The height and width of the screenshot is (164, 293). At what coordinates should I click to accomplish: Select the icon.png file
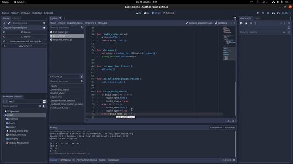pos(14,139)
